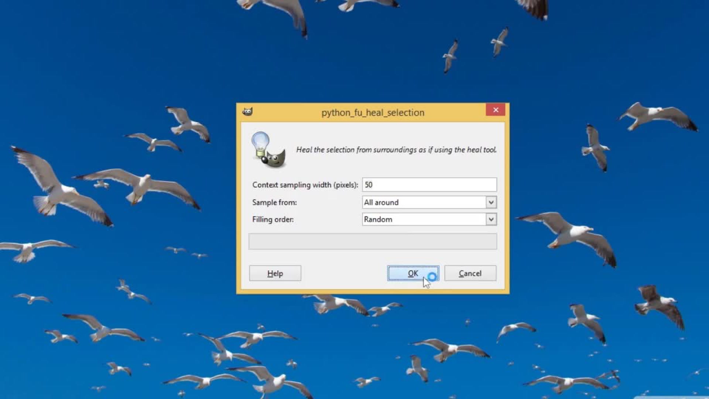This screenshot has height=399, width=709.
Task: Open Help for heal selection
Action: (275, 273)
